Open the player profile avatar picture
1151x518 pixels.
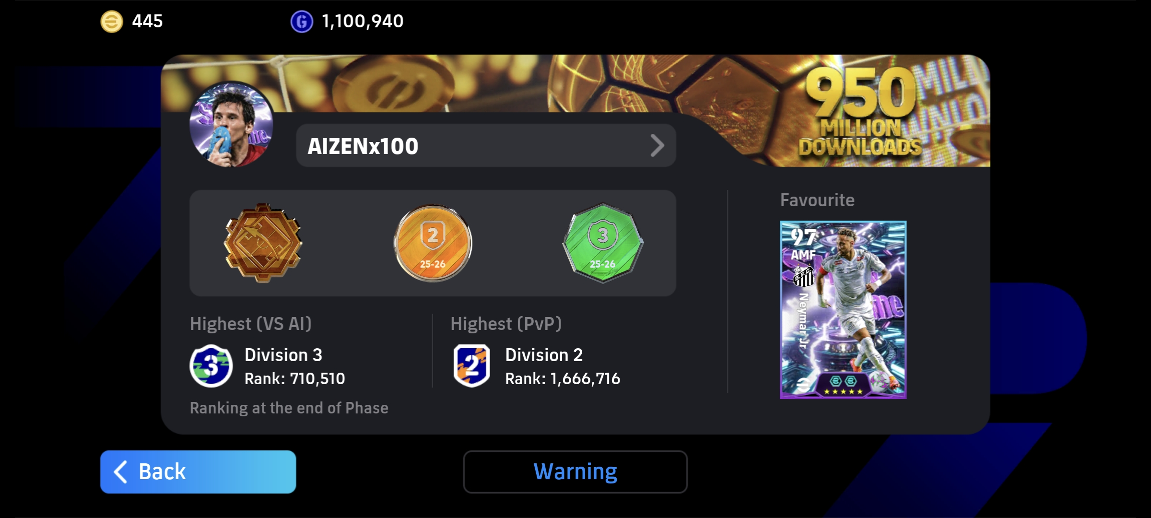[231, 125]
